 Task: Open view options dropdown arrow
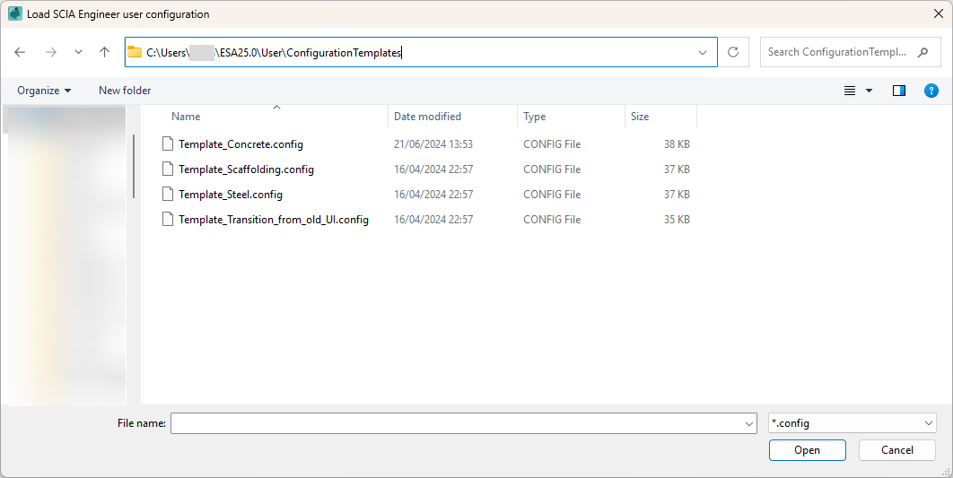870,91
